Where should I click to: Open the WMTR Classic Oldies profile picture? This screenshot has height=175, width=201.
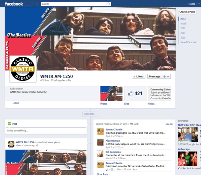coord(23,69)
